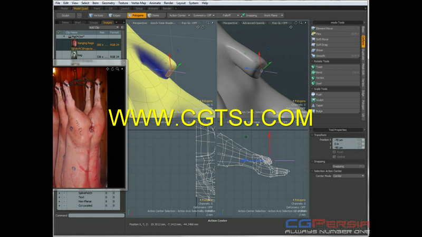Screen dimensions: 422x237
Task: Open the Deform vertical tab
Action: pos(363,41)
